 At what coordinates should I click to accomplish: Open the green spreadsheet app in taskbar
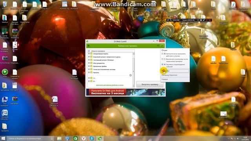(x=75, y=138)
